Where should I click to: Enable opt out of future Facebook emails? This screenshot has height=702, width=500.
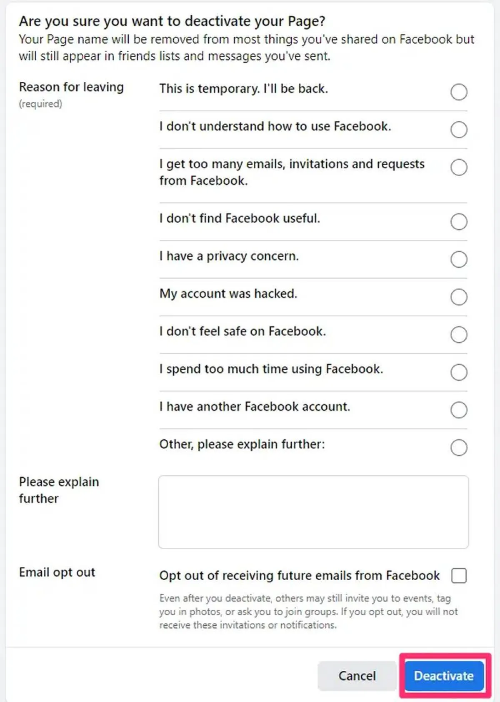pyautogui.click(x=460, y=576)
